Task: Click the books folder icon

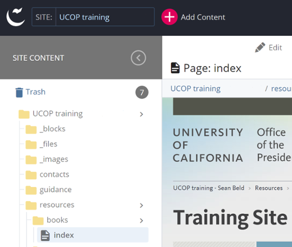Action: pyautogui.click(x=38, y=220)
